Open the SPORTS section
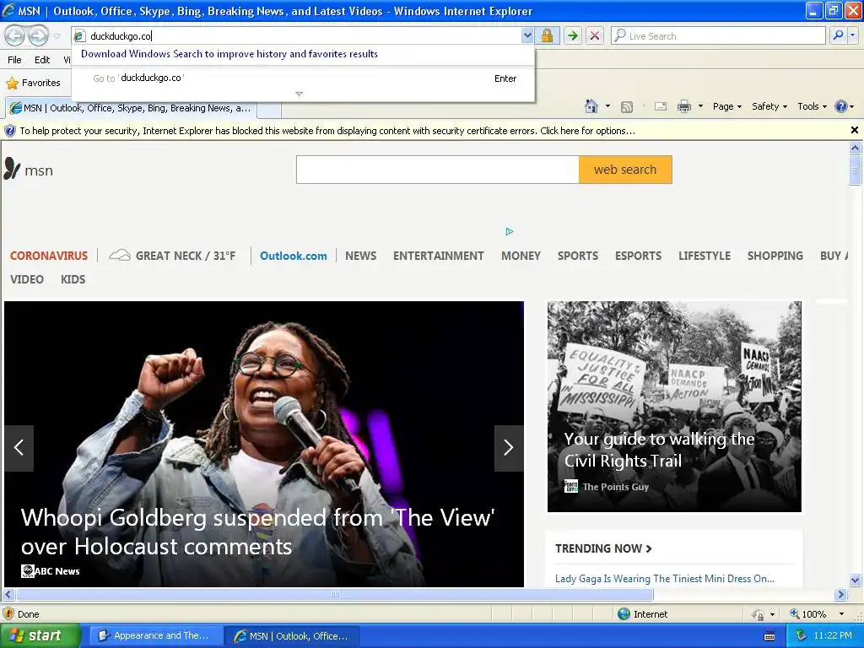The image size is (864, 648). click(577, 256)
